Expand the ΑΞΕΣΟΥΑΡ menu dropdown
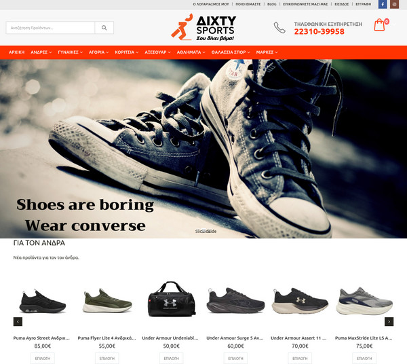Screen dimensions: 407x364 click(x=157, y=52)
